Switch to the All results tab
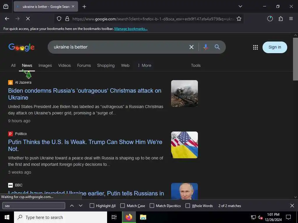This screenshot has width=298, height=223. point(13,65)
